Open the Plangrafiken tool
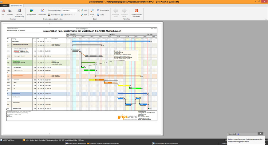Image resolution: width=268 pixels, height=145 pixels. 32,12
